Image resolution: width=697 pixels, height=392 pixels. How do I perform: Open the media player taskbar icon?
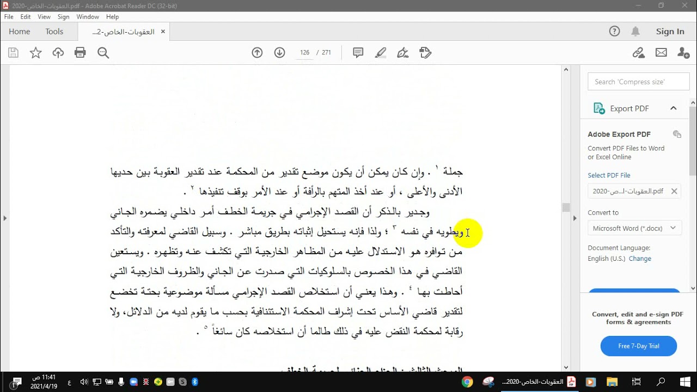coord(592,382)
